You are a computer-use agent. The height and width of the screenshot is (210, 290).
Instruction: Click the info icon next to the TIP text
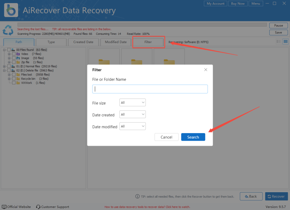pos(138,196)
